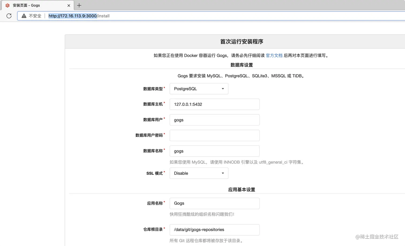Open the 数据库类型 PostgreSQL dropdown
This screenshot has height=246, width=405.
click(199, 89)
